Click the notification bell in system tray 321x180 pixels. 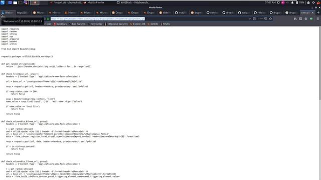pos(292,2)
